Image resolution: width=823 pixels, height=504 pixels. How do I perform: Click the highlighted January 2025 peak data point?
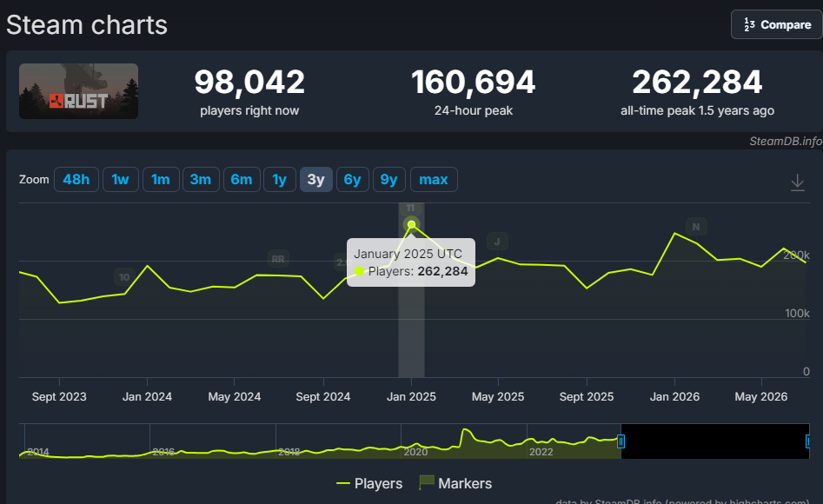point(412,225)
